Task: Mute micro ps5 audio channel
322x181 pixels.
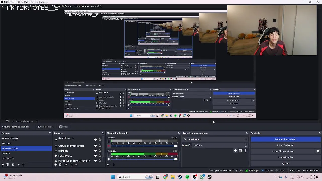Action: pyautogui.click(x=109, y=159)
